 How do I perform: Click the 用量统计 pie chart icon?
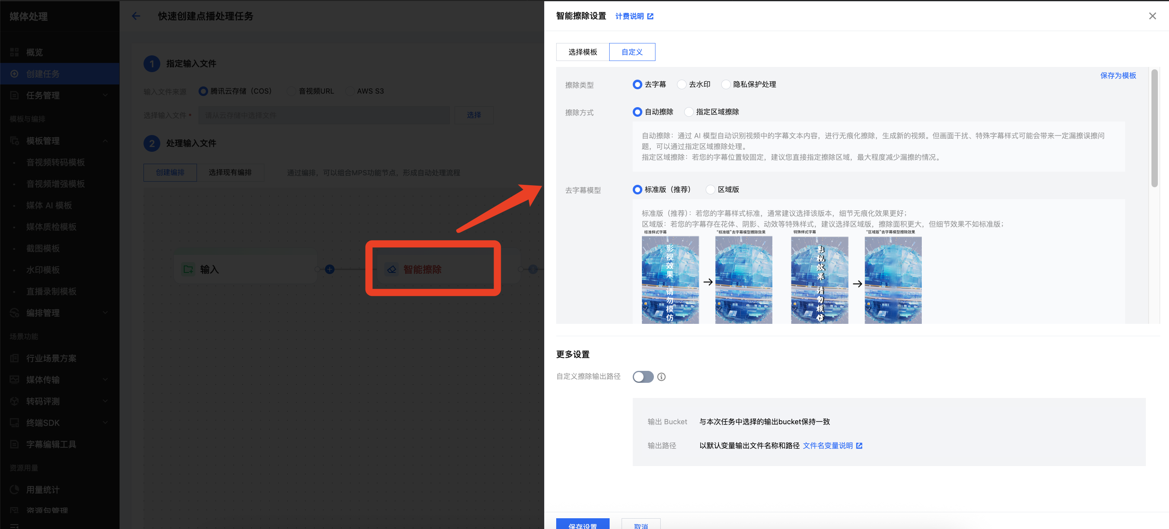pos(14,490)
